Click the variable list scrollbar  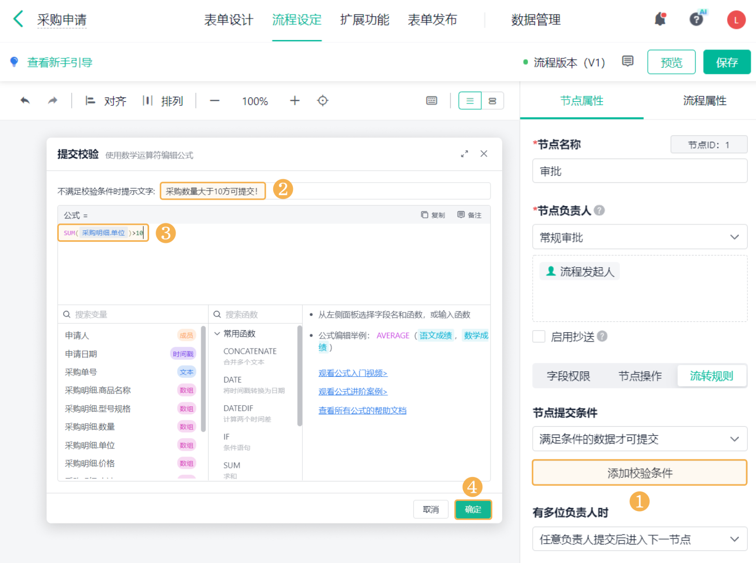pyautogui.click(x=203, y=378)
